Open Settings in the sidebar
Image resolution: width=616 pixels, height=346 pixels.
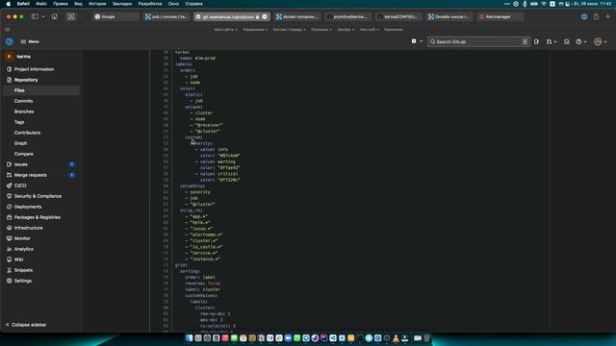tap(19, 282)
